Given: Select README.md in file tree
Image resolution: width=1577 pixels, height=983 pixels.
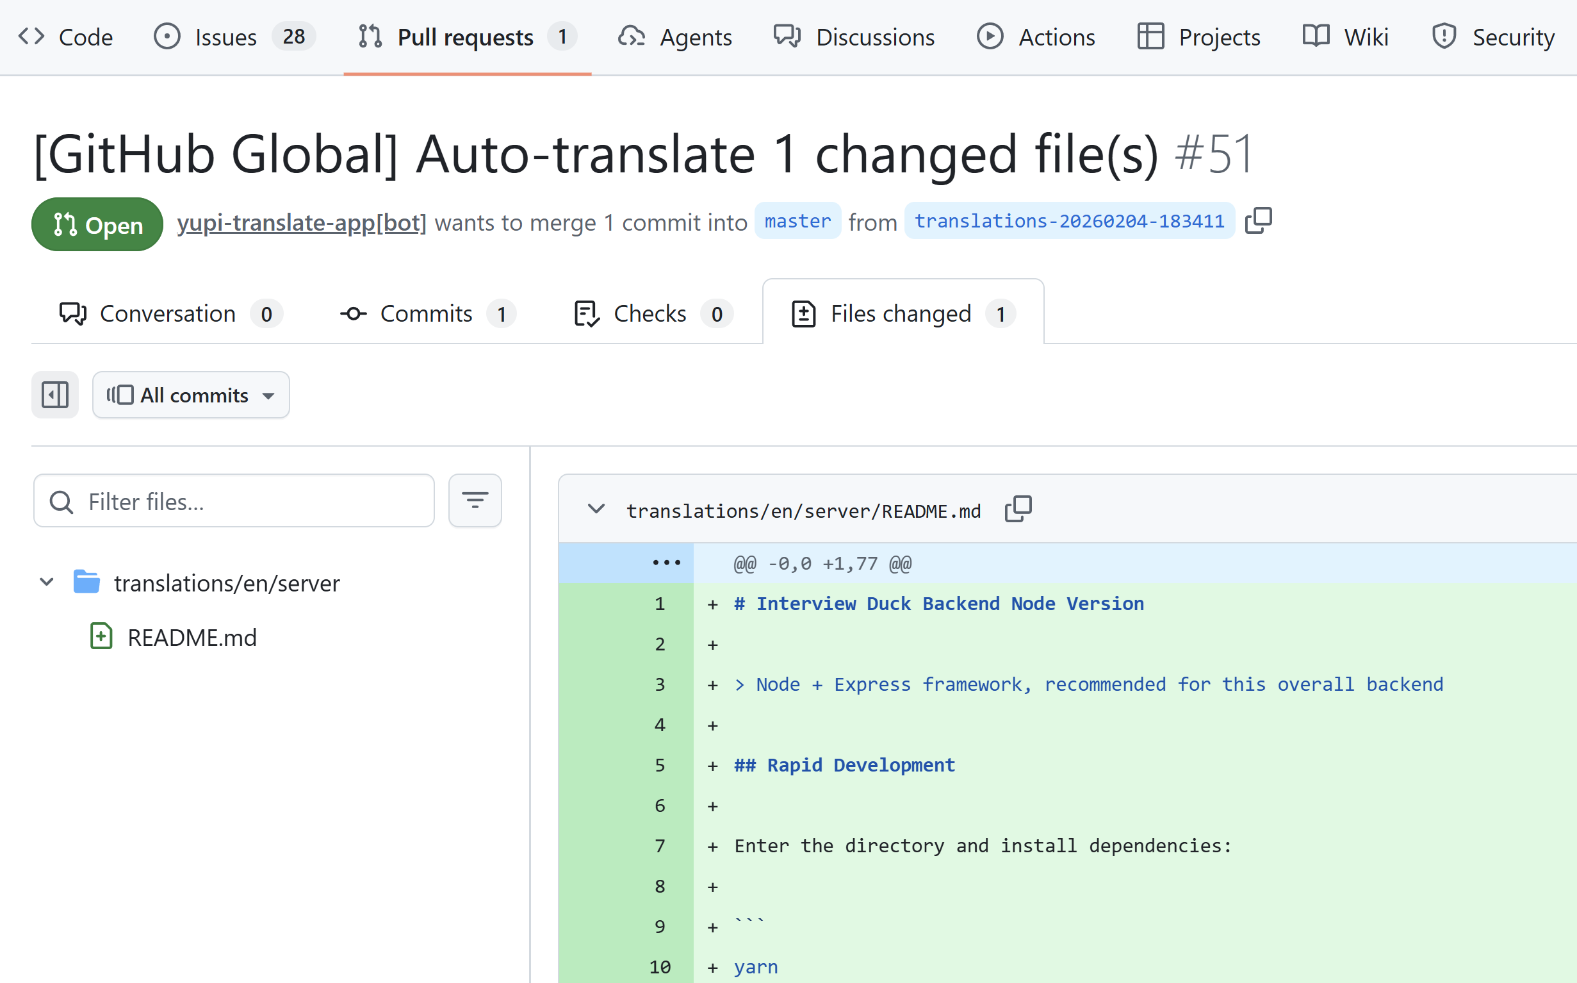Looking at the screenshot, I should (x=192, y=638).
